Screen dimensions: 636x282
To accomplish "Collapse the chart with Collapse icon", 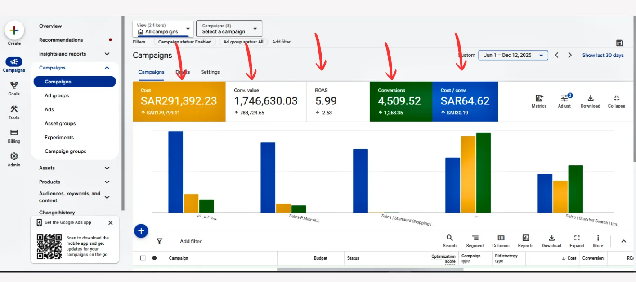I will [616, 99].
